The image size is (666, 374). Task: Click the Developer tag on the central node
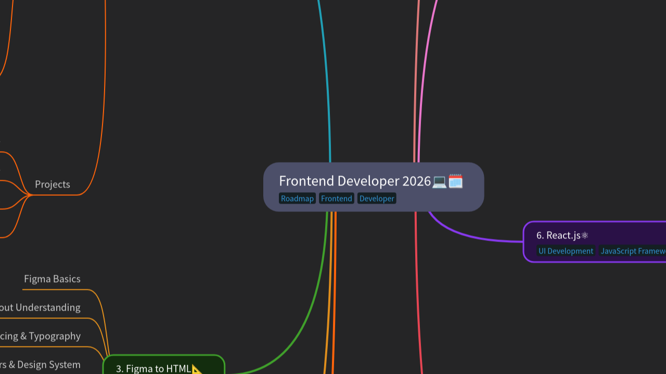(x=377, y=198)
